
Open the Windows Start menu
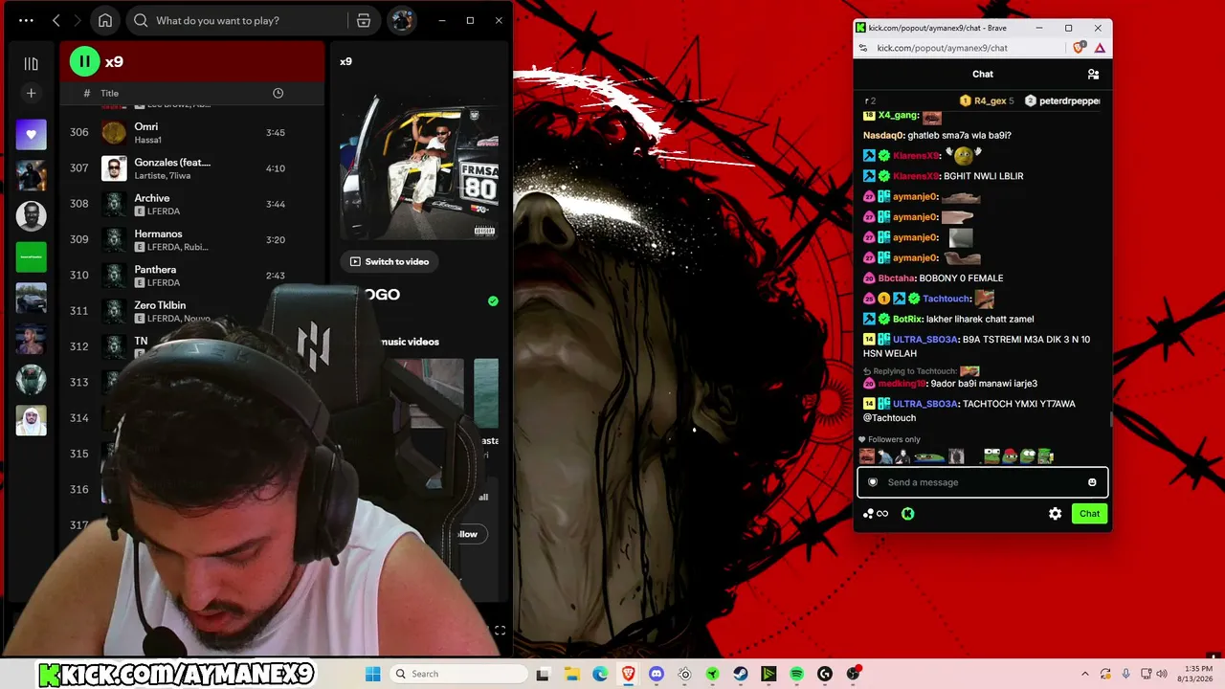tap(373, 674)
